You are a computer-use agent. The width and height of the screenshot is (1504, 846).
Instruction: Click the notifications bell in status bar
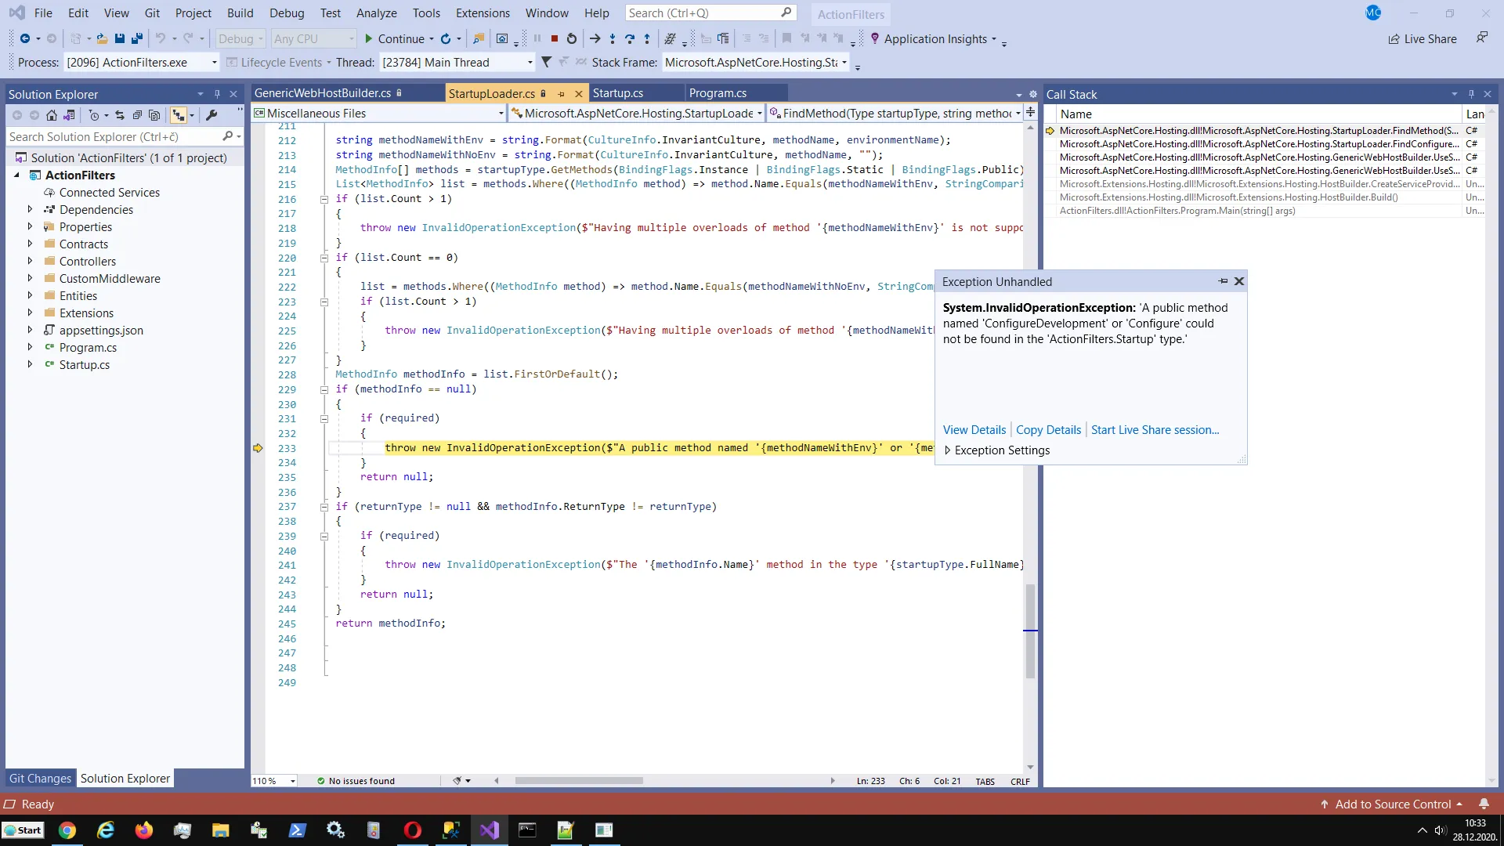(x=1484, y=804)
